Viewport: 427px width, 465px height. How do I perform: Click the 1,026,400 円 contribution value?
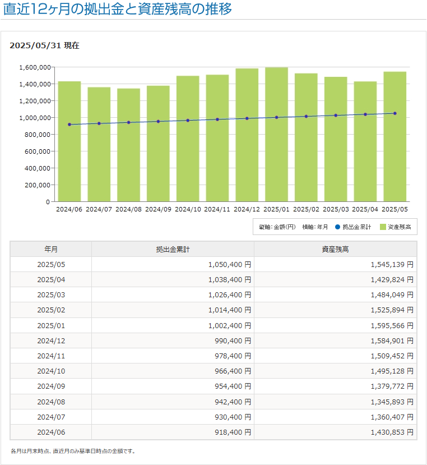(230, 295)
